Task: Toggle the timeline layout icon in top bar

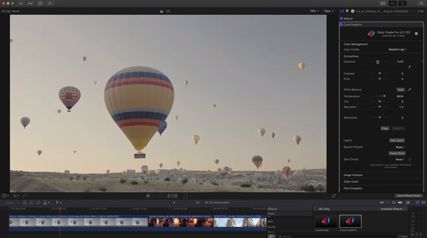Action: click(x=393, y=4)
